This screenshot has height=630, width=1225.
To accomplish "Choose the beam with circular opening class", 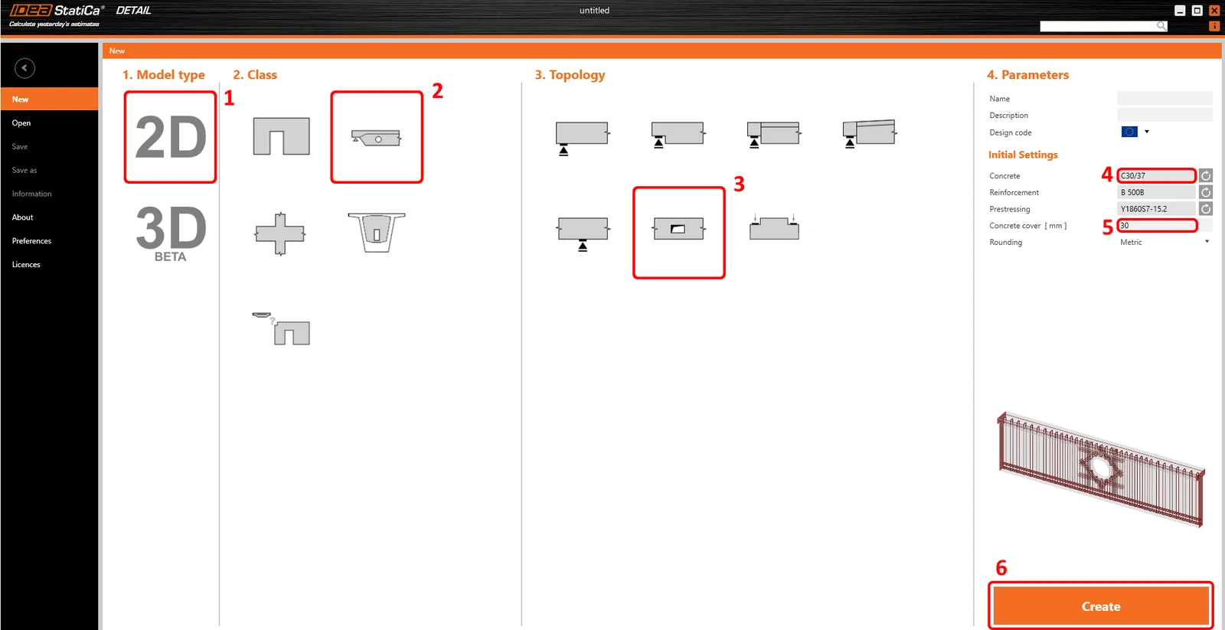I will 376,138.
